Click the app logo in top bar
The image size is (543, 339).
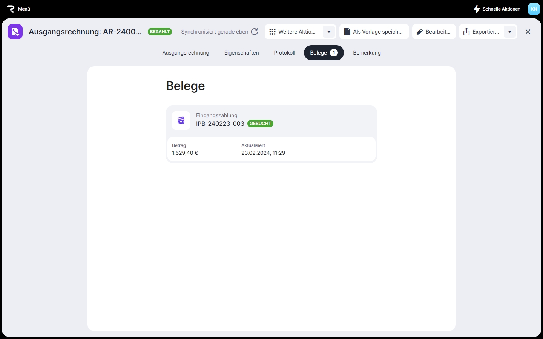click(x=11, y=9)
